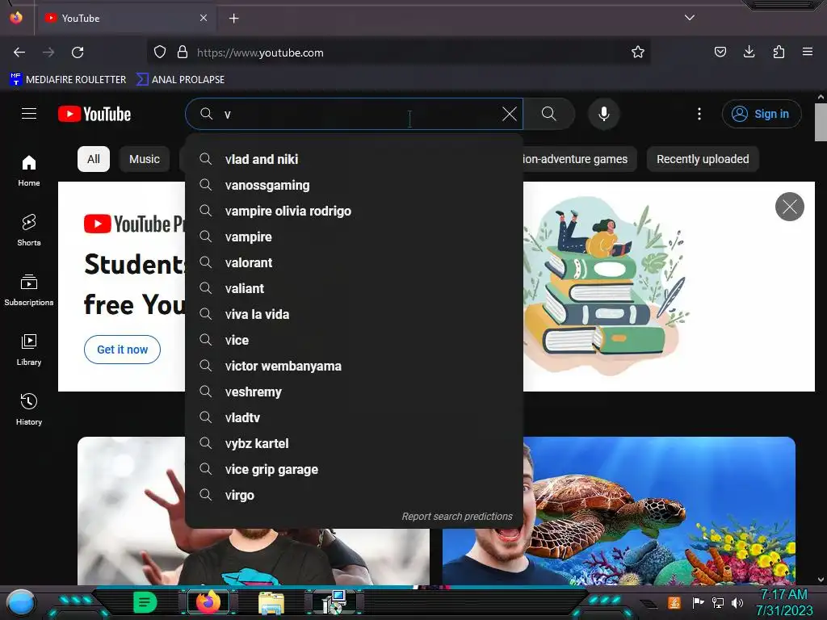Open Library in sidebar
The image size is (827, 620).
point(29,350)
